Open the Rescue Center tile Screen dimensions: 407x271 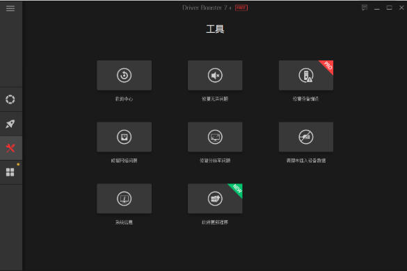click(125, 76)
